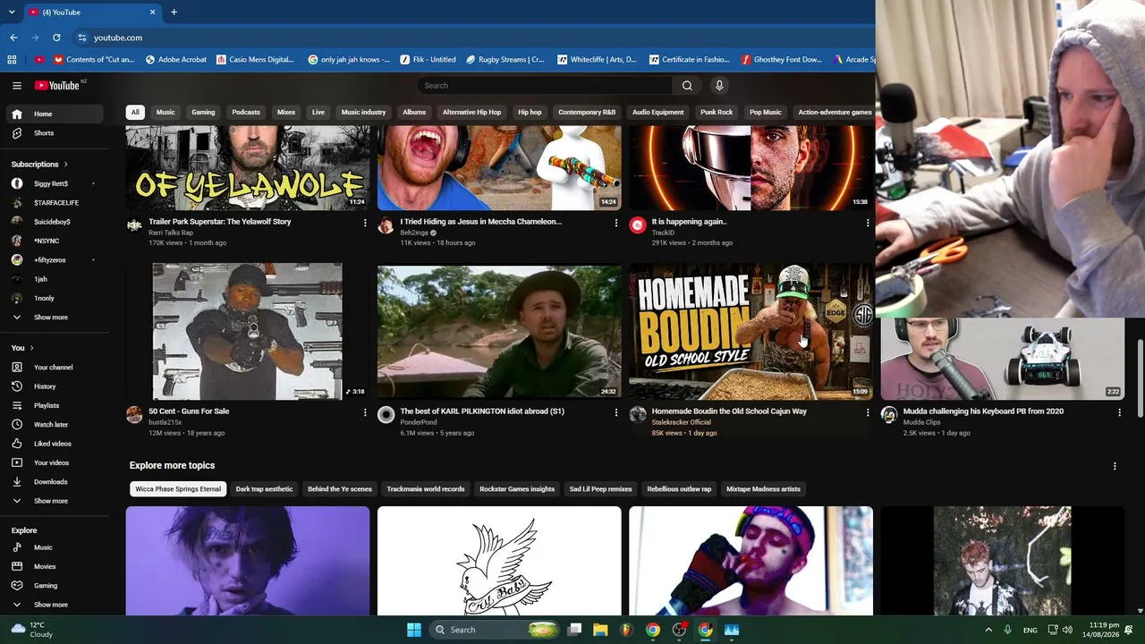Viewport: 1145px width, 644px height.
Task: Click the volume icon in system tray
Action: click(x=1067, y=630)
